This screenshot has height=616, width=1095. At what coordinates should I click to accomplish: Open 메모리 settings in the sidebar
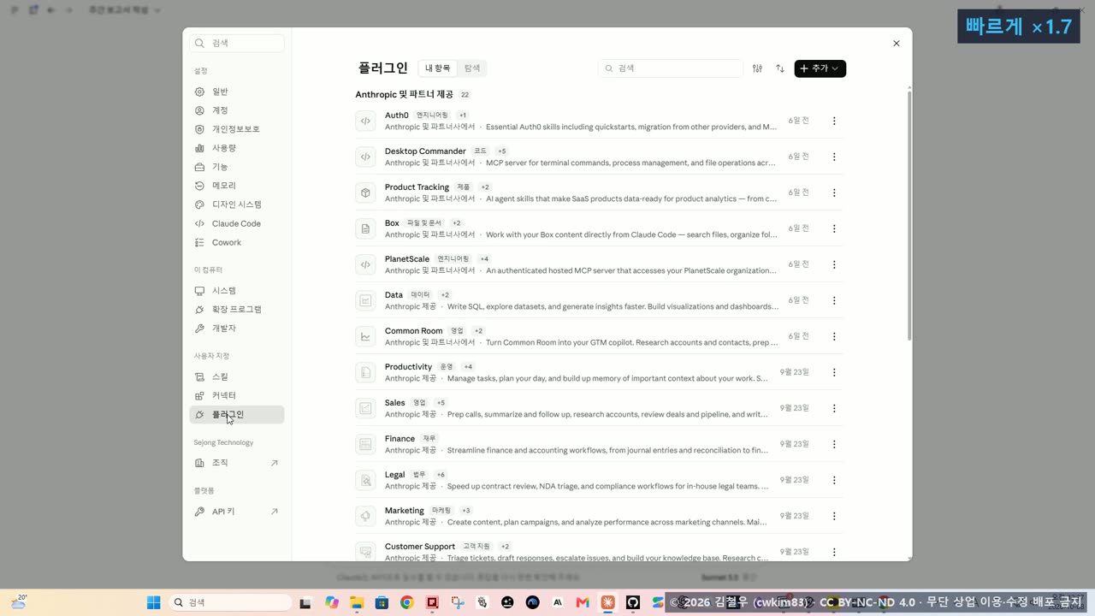237,186
